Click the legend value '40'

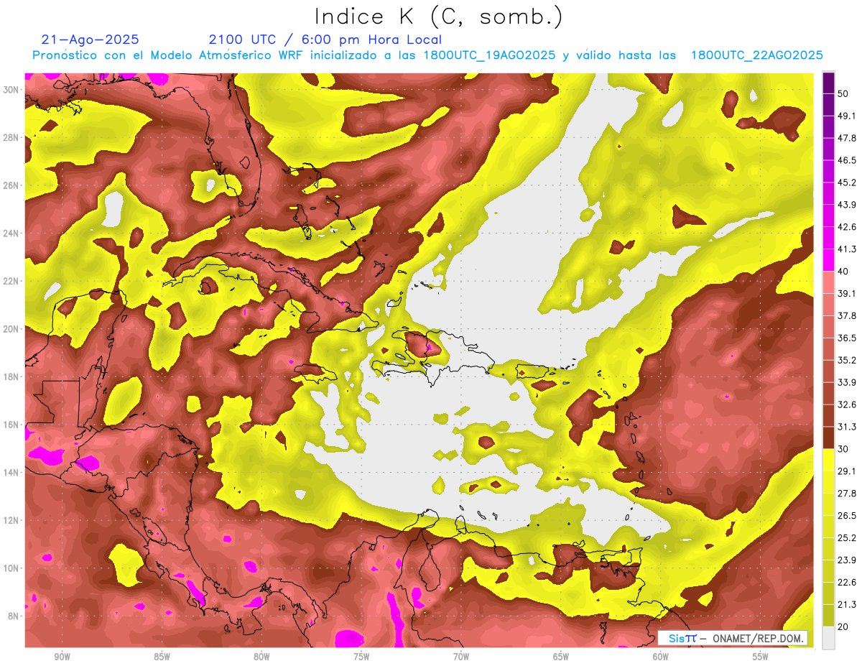843,272
